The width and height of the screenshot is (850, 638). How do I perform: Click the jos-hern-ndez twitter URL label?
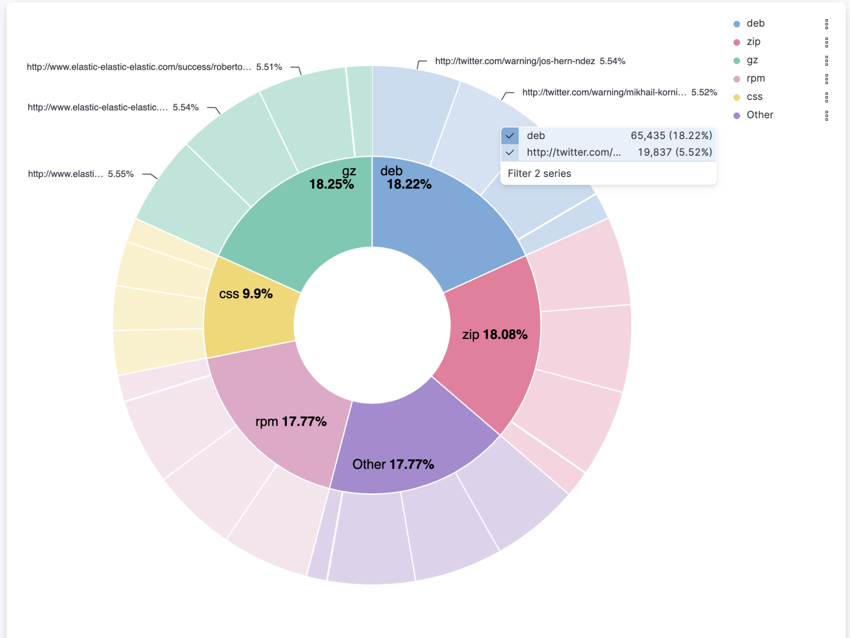point(515,61)
